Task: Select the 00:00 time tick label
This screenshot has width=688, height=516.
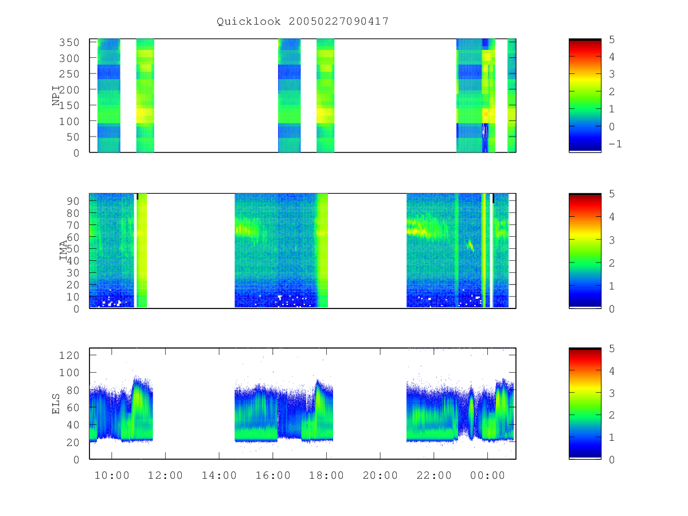Action: (488, 475)
